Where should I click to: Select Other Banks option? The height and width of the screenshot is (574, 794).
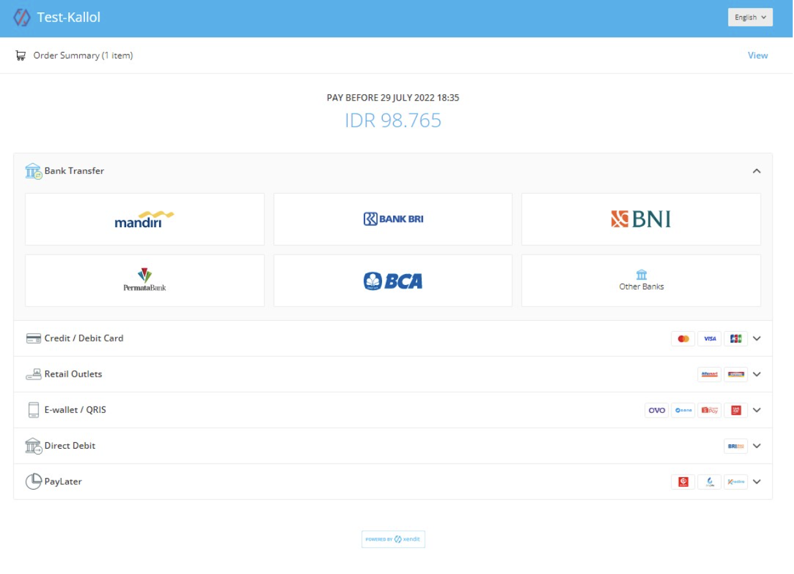641,281
